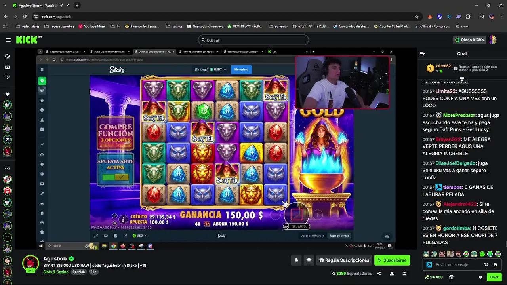The height and width of the screenshot is (285, 507).
Task: Click the user icon beside report triangle
Action: pyautogui.click(x=404, y=274)
